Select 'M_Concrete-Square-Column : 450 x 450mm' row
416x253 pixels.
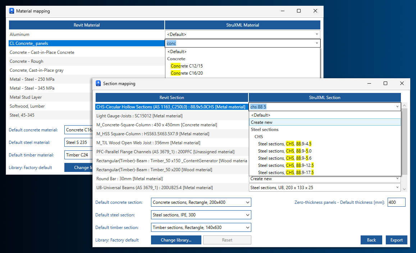tap(172, 125)
